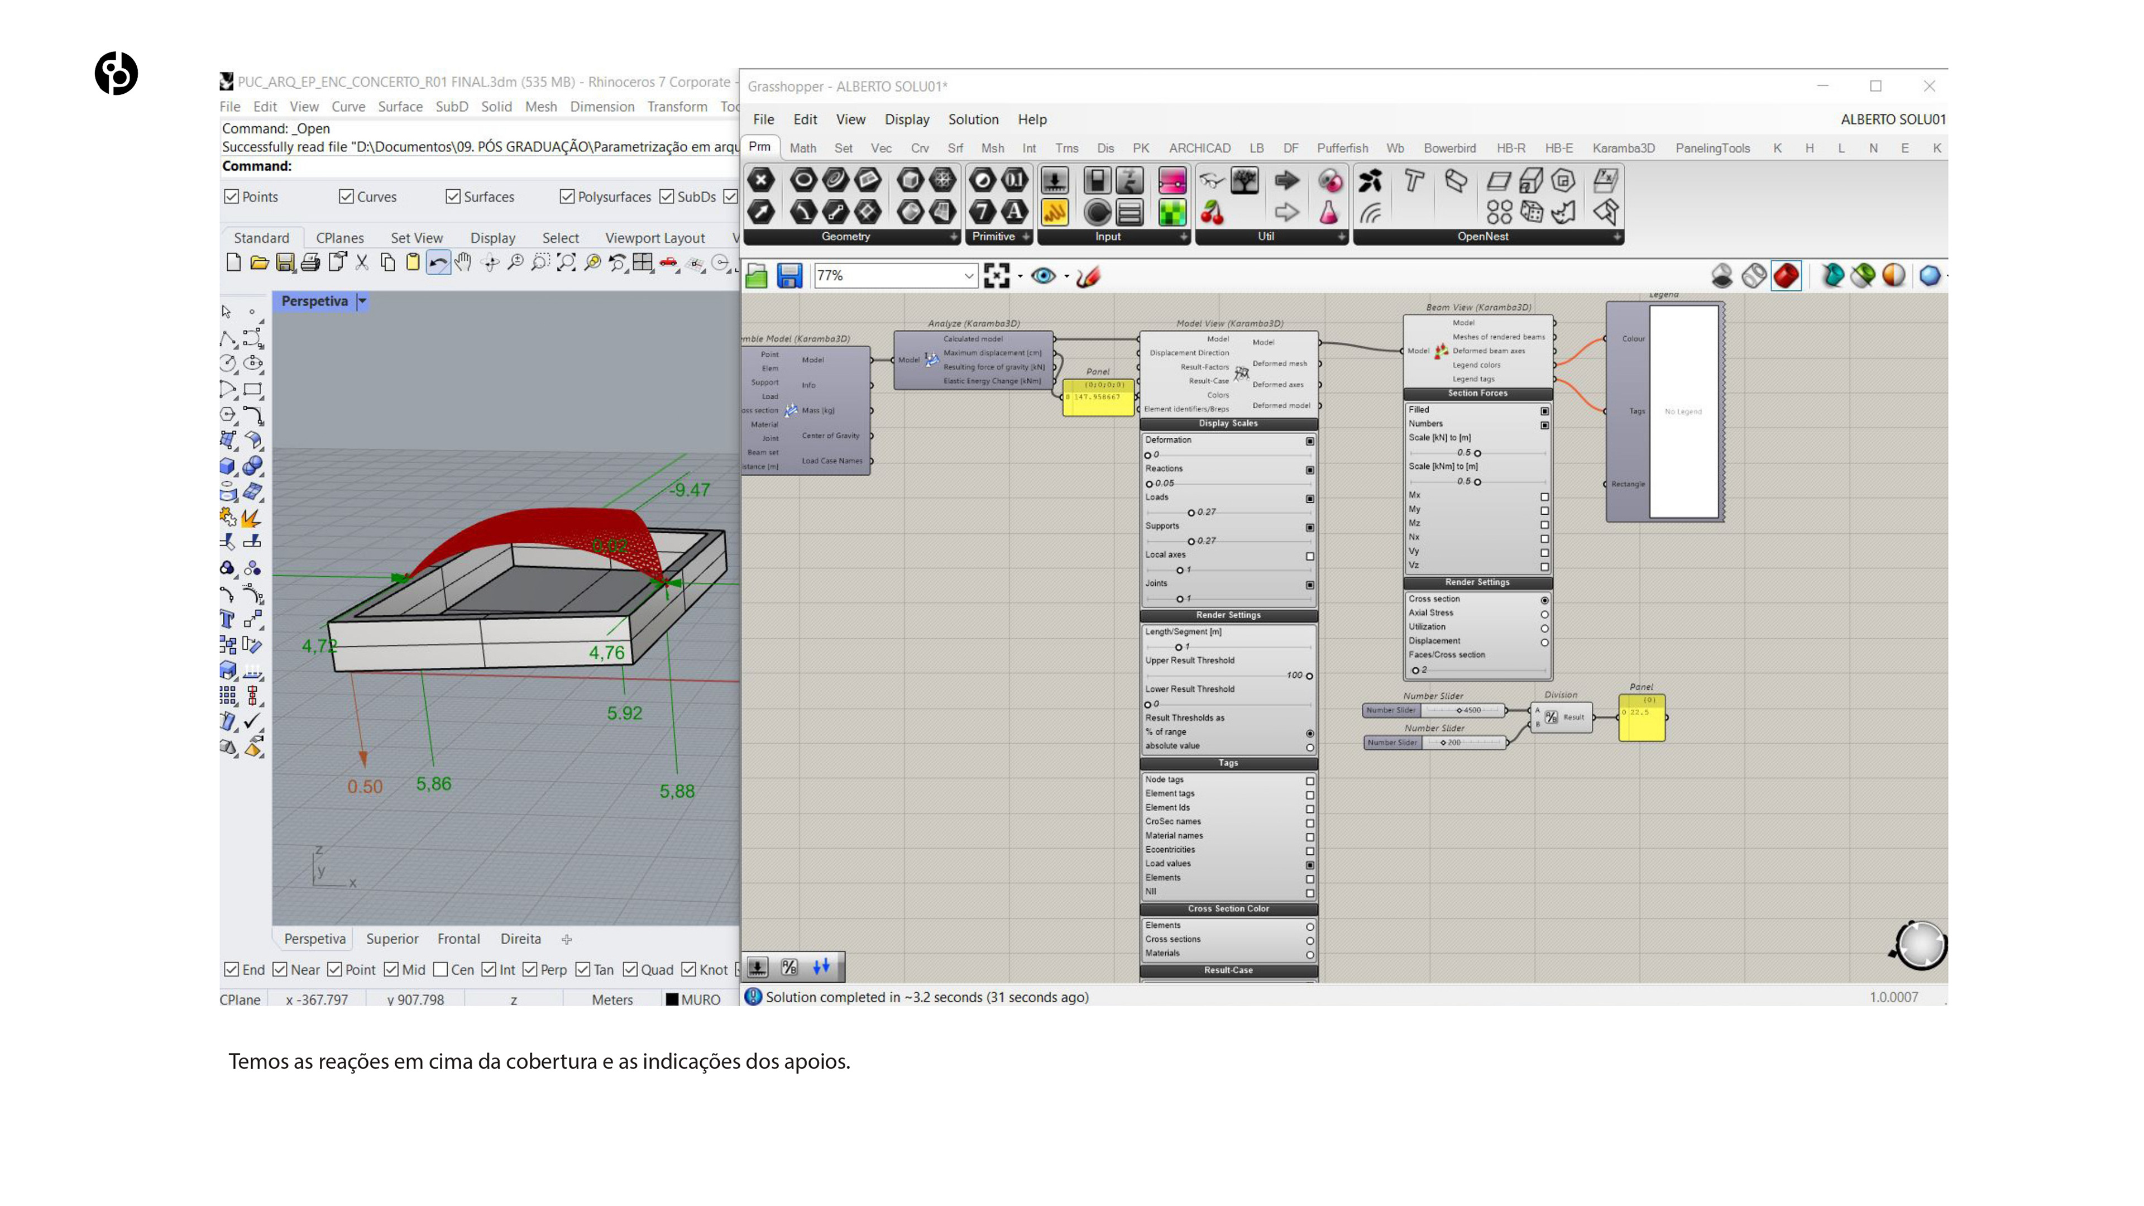Screen dimensions: 2144x1206
Task: Click the red shaded preview icon
Action: click(1786, 275)
